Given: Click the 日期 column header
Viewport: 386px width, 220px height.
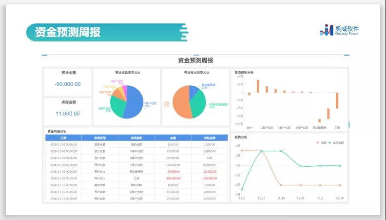Looking at the screenshot, I should tap(63, 138).
